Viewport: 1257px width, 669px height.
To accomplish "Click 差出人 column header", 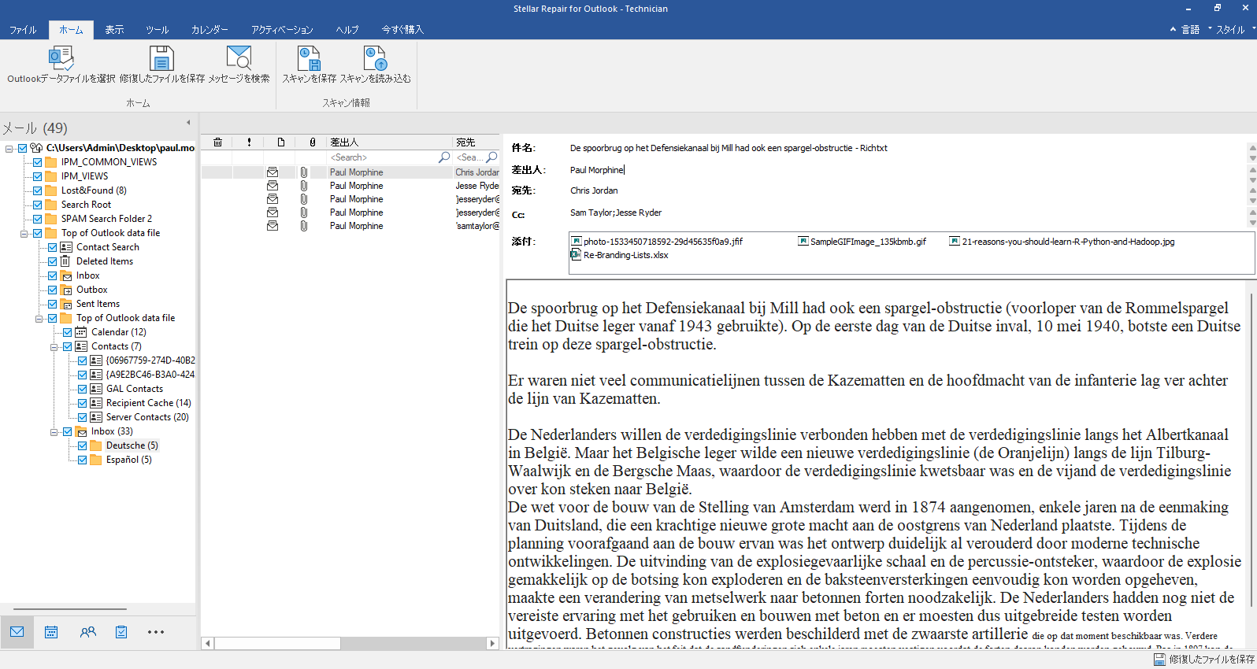I will (389, 142).
